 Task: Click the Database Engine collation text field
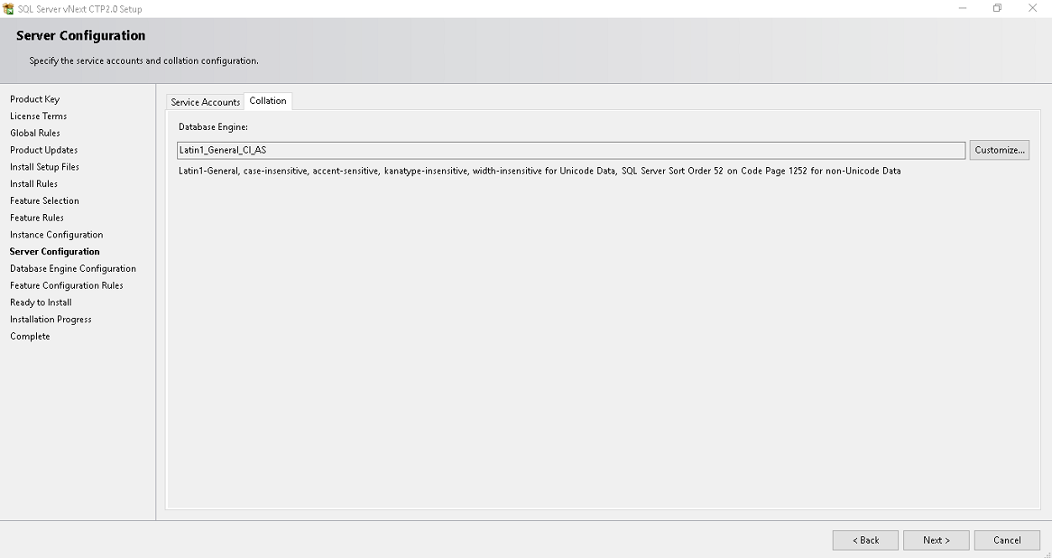[571, 150]
